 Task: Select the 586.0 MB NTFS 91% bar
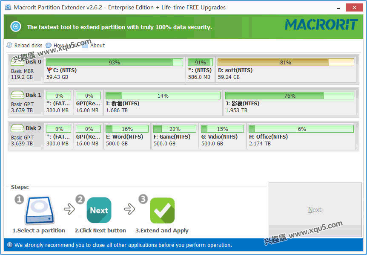click(x=201, y=62)
